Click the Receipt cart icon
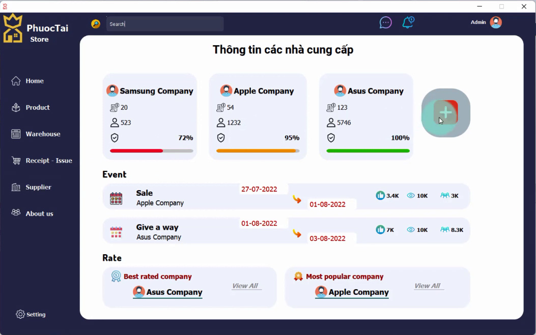The image size is (536, 335). click(16, 161)
